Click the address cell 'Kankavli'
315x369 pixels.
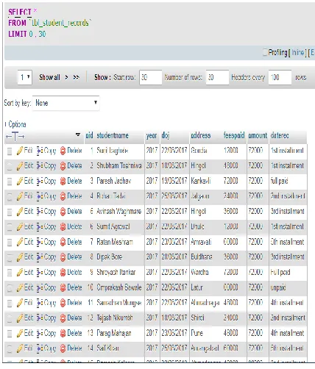201,181
